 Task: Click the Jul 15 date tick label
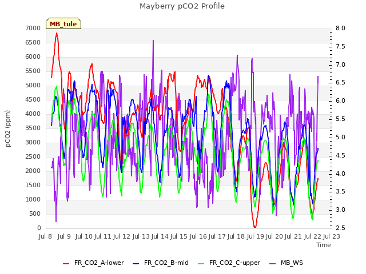click(179, 236)
